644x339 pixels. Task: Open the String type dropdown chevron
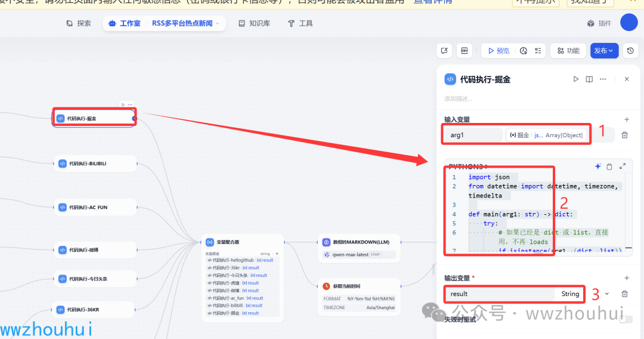(x=606, y=294)
